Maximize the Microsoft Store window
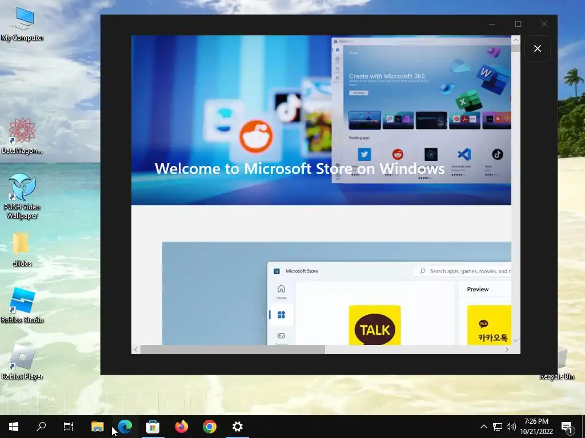 [518, 24]
